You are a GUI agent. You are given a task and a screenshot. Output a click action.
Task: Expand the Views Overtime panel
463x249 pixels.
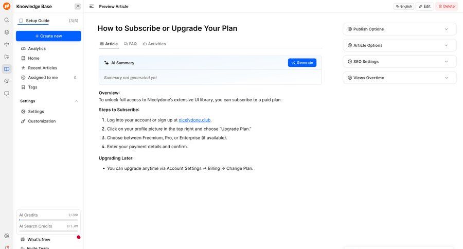[x=400, y=78]
